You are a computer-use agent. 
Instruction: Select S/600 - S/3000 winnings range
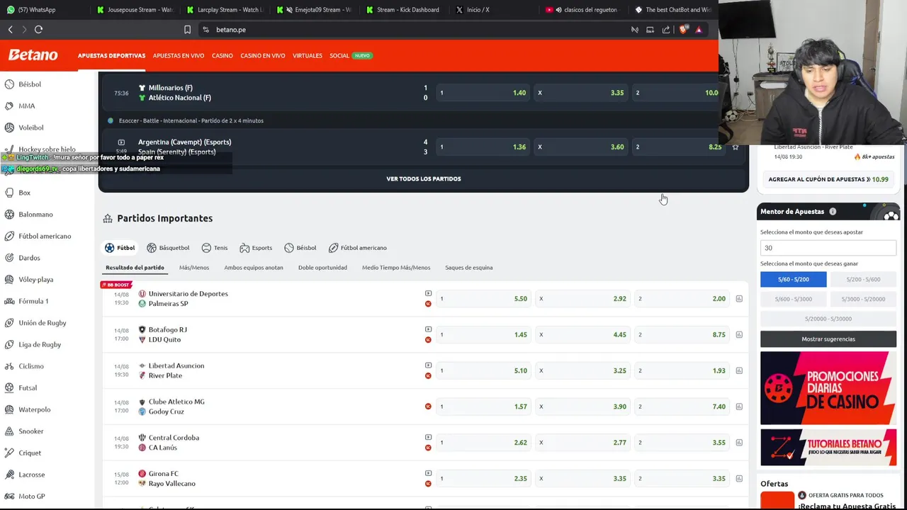(x=794, y=299)
